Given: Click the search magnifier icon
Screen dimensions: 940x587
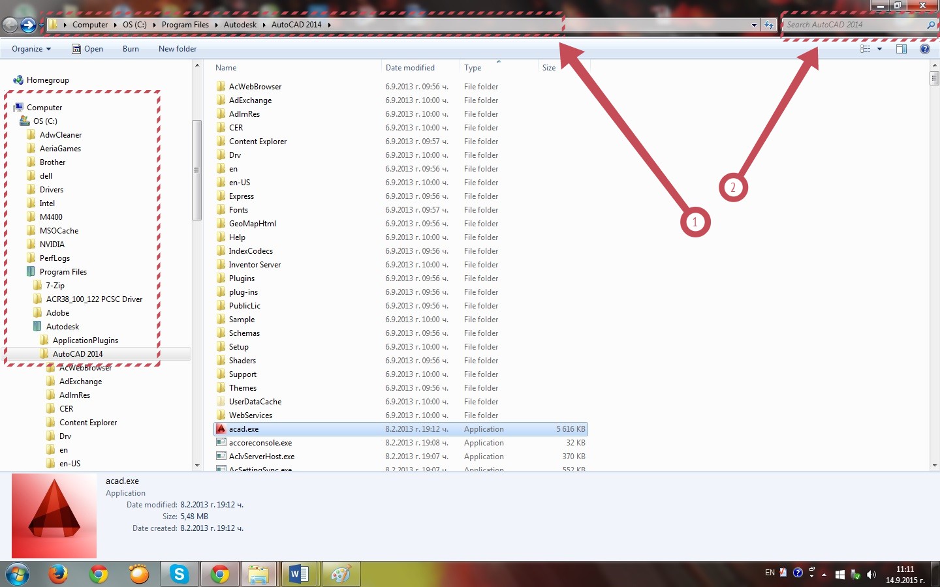Looking at the screenshot, I should tap(931, 25).
